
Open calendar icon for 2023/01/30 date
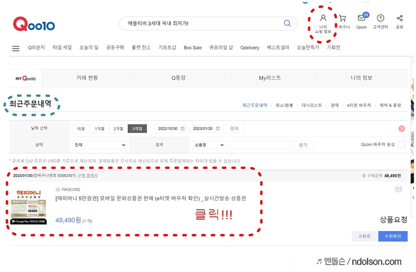218,129
